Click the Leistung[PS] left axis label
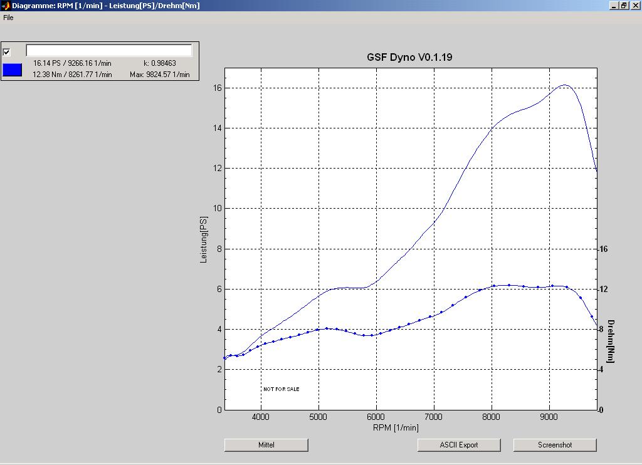Image resolution: width=642 pixels, height=465 pixels. click(x=203, y=239)
